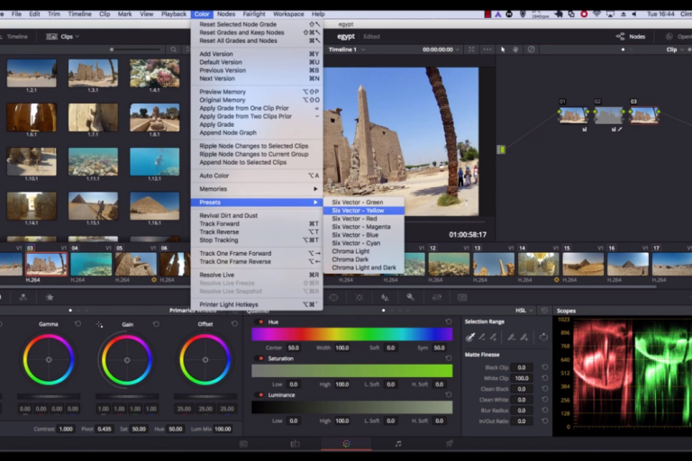Screen dimensions: 692x461
Task: Open the Sizing palette icon
Action: click(436, 297)
